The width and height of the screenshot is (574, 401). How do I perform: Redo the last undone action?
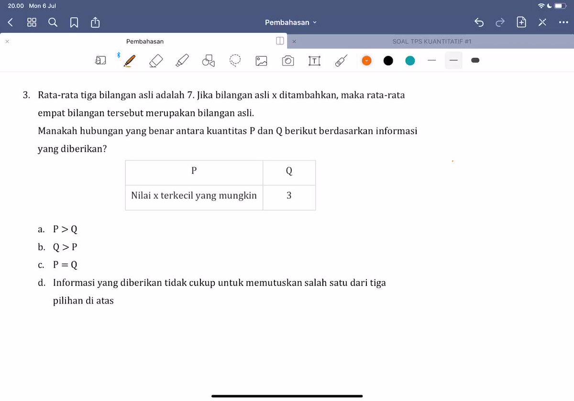pyautogui.click(x=500, y=22)
